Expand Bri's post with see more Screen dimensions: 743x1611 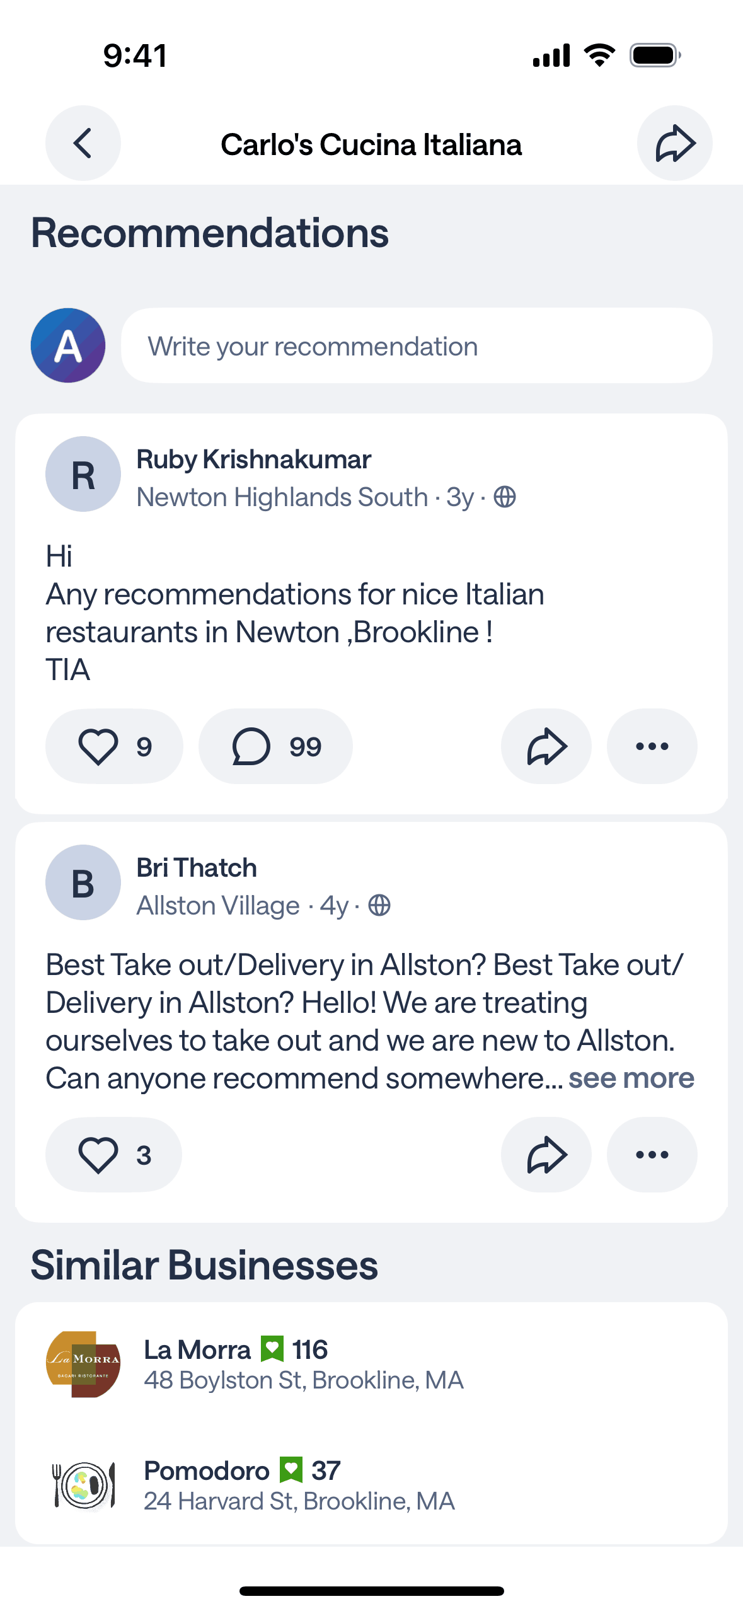click(631, 1078)
